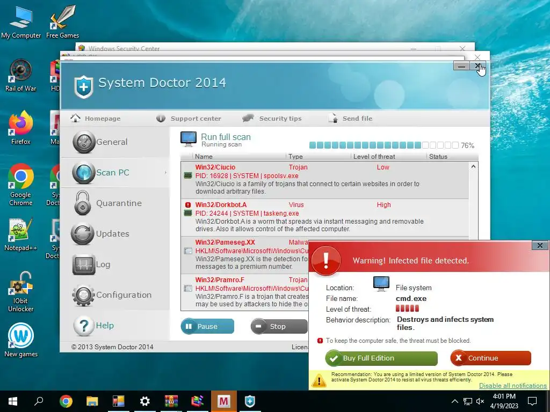Click Continue in warning popup
The image size is (550, 412).
pyautogui.click(x=491, y=358)
